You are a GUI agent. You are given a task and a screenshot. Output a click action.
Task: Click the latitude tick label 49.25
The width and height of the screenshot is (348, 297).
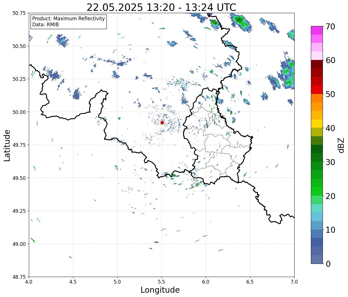tap(19, 211)
